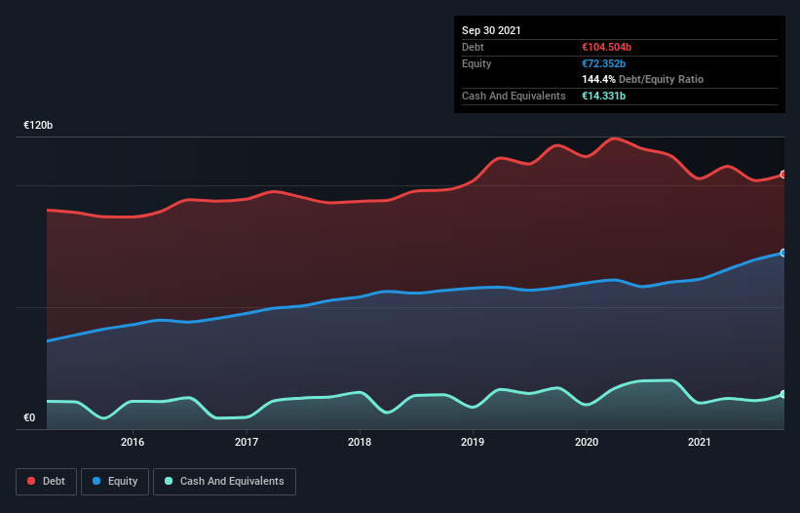Click the 2016 x-axis label
The image size is (800, 513).
133,442
